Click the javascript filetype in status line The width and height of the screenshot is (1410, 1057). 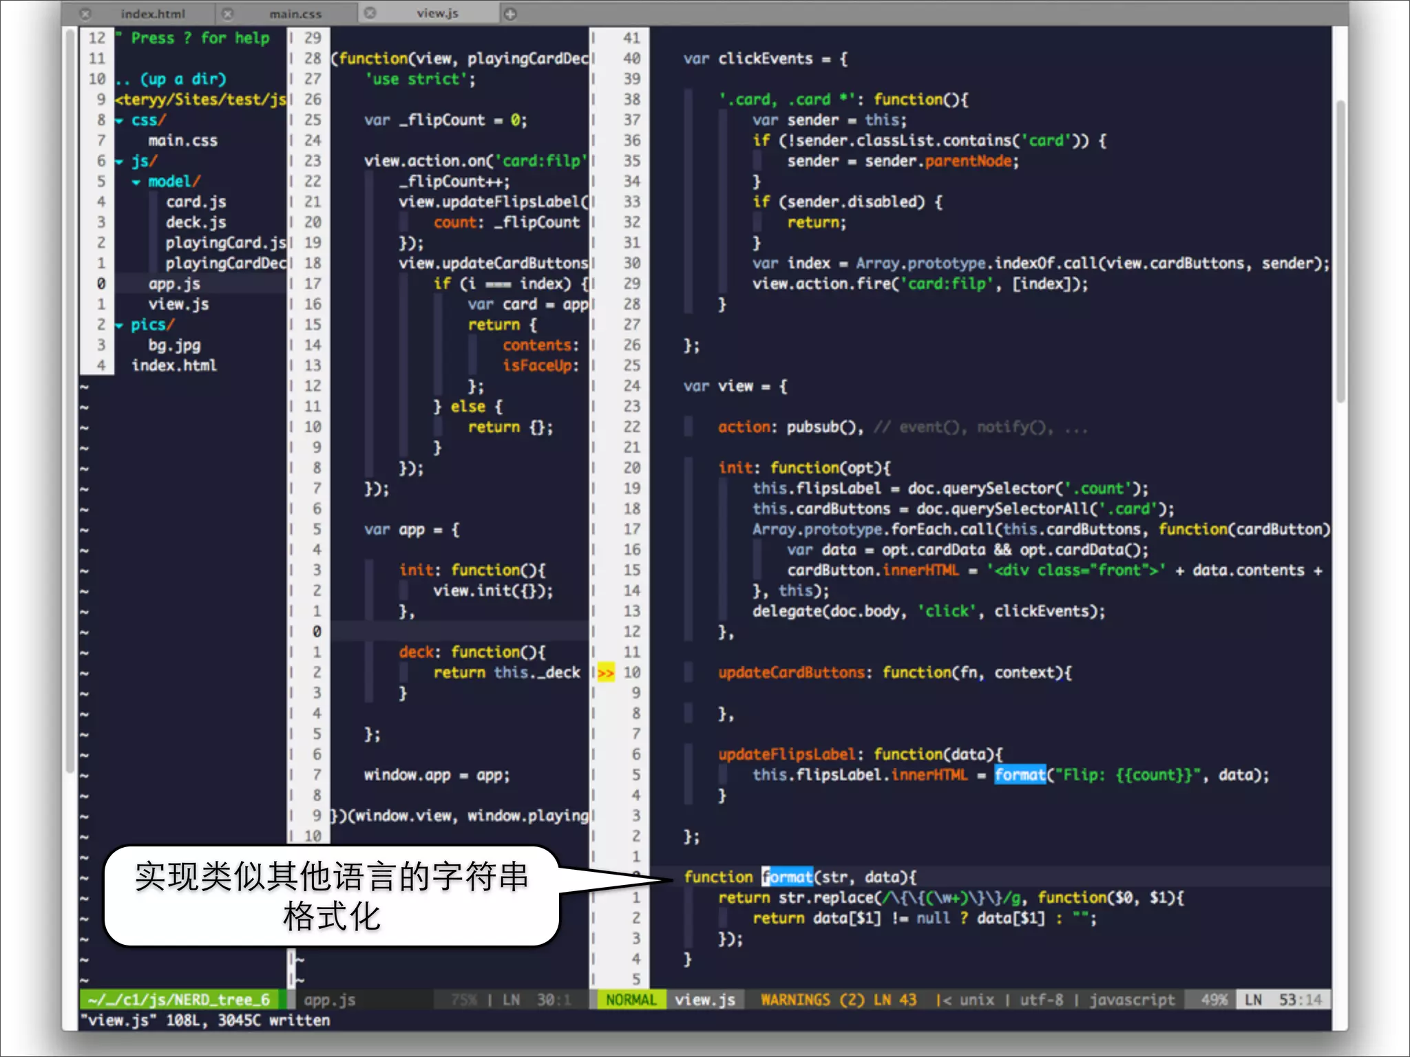point(1132,999)
